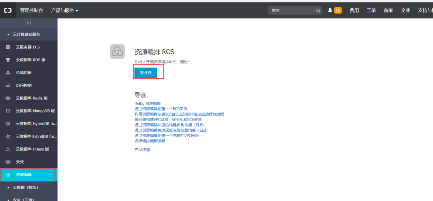Open the 企业 menu
Screen dimensions: 433x201
pyautogui.click(x=405, y=10)
